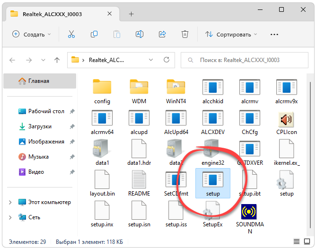Click the Realtek_ALC... address breadcrumb
Screen dimensions: 316x250
[106, 60]
